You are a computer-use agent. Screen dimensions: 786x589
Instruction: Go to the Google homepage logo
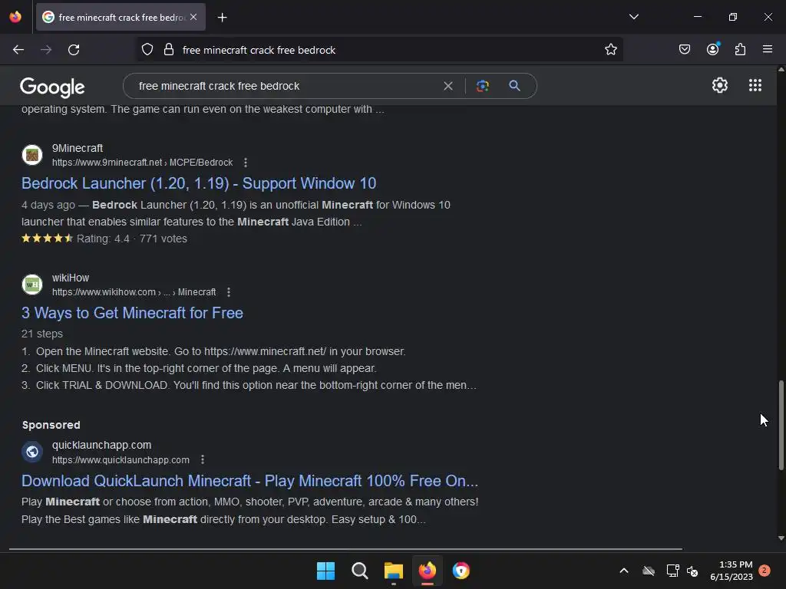point(52,87)
